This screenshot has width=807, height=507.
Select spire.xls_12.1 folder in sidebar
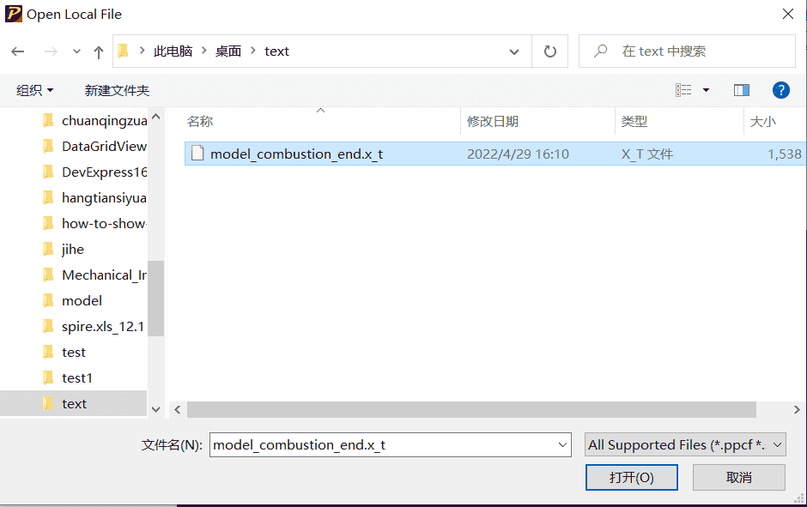(95, 327)
